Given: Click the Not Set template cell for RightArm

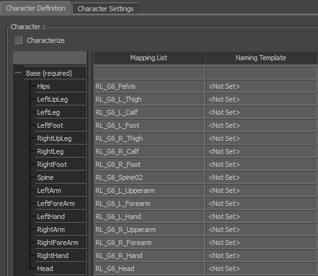Looking at the screenshot, I should [262, 229].
